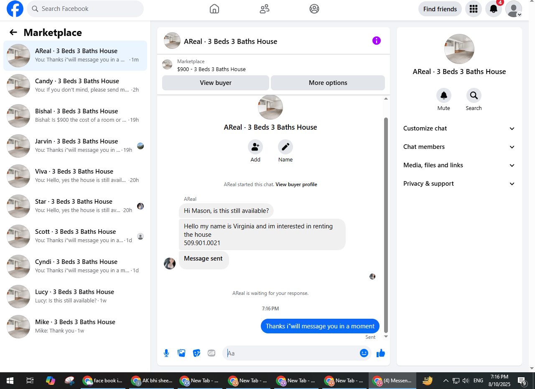Expand Customize chat section
Screen dimensions: 535x389
coord(459,128)
